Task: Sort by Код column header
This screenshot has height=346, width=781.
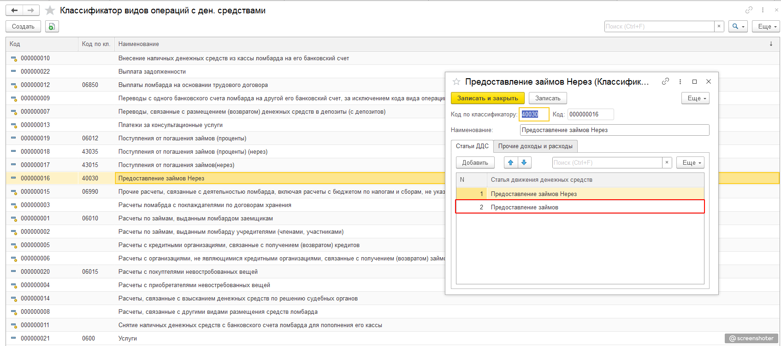Action: click(x=42, y=44)
